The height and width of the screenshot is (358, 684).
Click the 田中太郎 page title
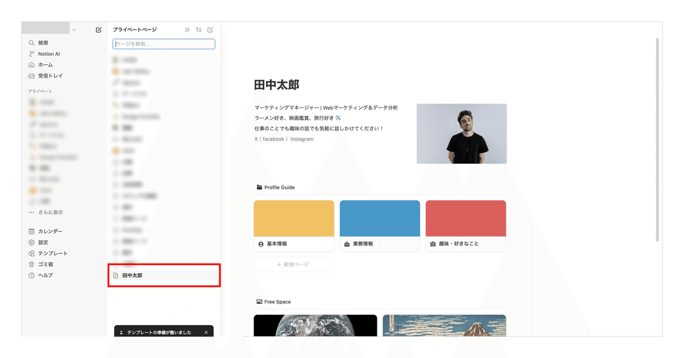[276, 85]
